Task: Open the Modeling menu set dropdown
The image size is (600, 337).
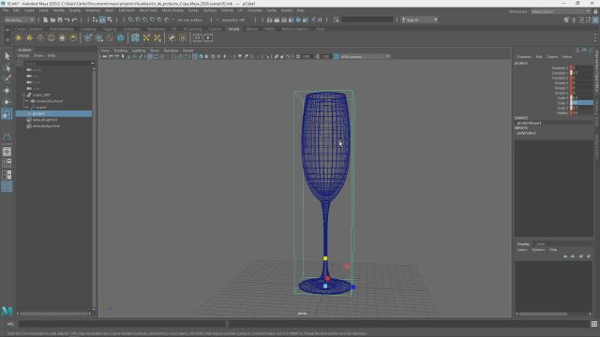Action: [19, 20]
